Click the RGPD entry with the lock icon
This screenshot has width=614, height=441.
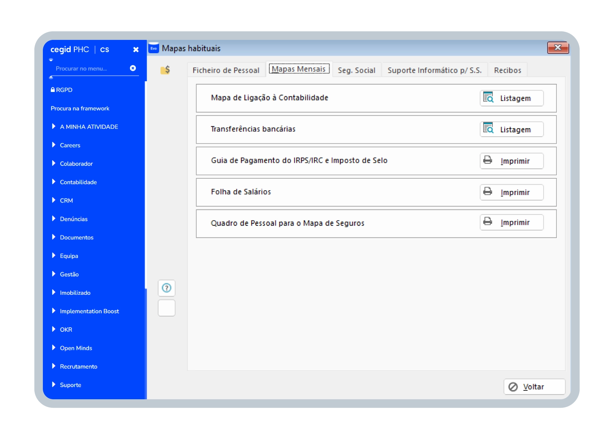tap(62, 90)
